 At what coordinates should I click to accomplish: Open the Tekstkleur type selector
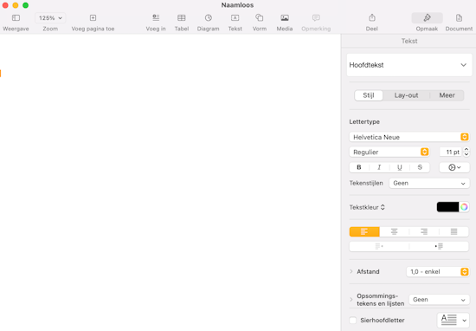pyautogui.click(x=367, y=207)
